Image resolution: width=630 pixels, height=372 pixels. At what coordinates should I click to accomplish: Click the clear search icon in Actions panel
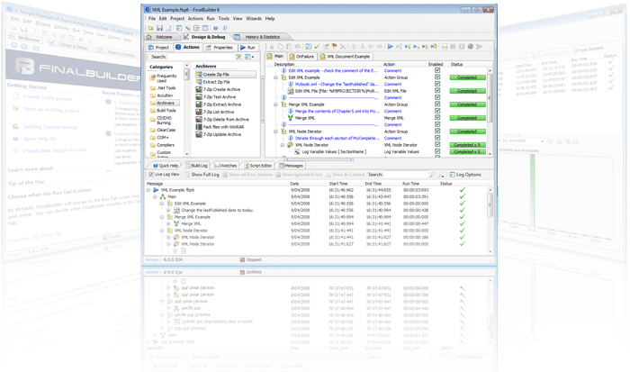[x=238, y=57]
